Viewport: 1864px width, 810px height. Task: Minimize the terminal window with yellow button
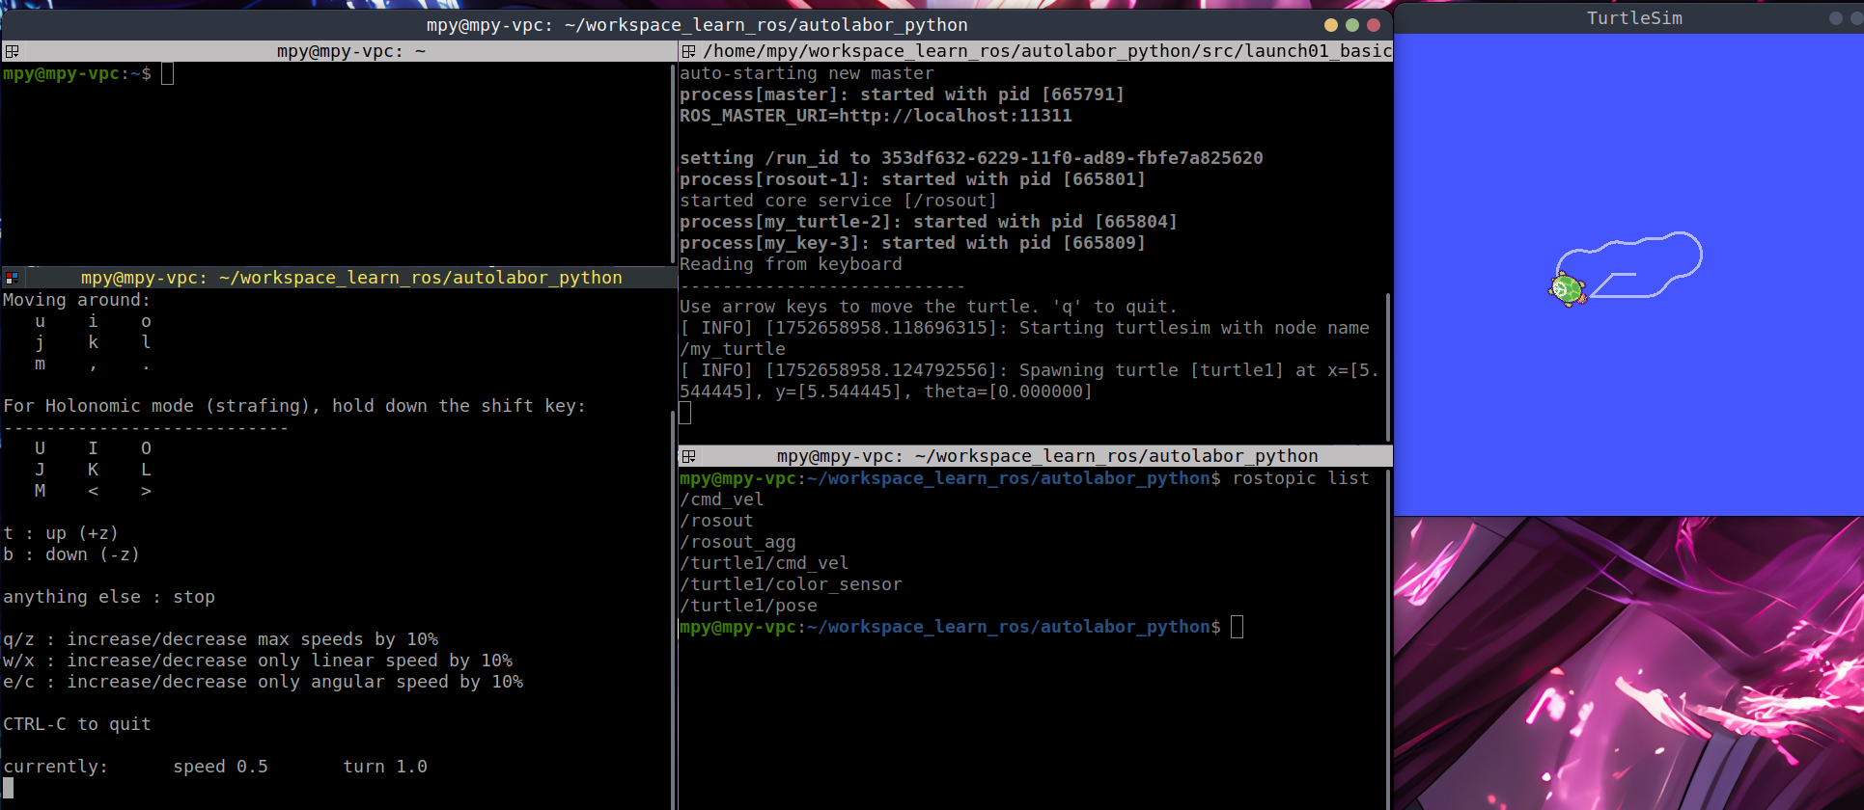pos(1330,25)
